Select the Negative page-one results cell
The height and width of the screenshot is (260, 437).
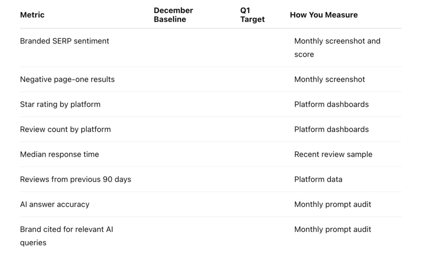(x=67, y=79)
